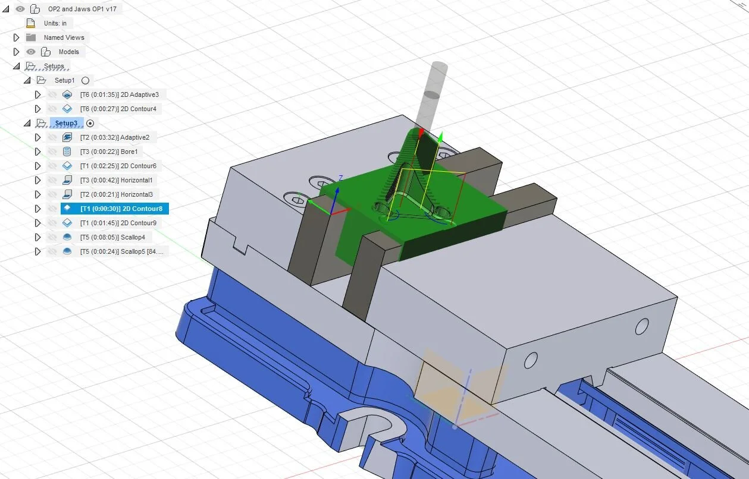
Task: Click the Horizontal1 operation icon
Action: click(x=67, y=180)
